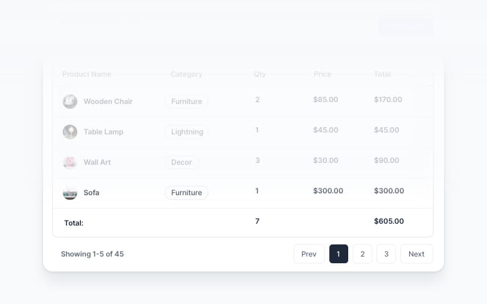Open page 3 of results
Screen dimensions: 487x304
(x=386, y=254)
